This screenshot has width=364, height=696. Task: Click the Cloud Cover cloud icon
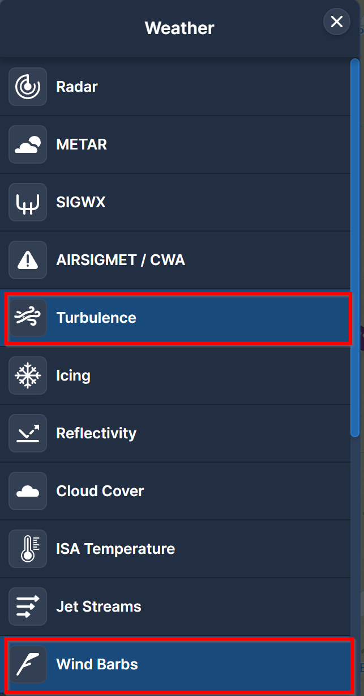(28, 491)
